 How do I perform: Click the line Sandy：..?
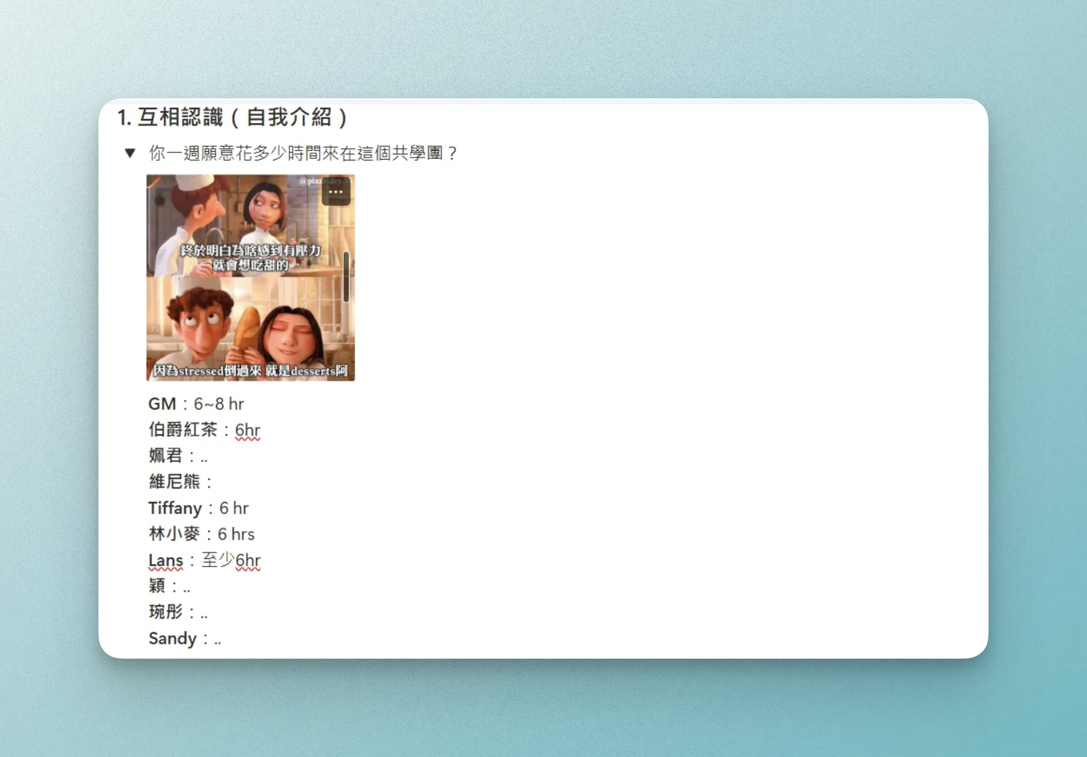185,639
